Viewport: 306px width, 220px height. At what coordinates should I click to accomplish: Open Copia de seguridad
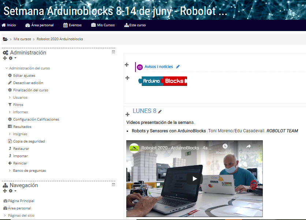(29, 141)
